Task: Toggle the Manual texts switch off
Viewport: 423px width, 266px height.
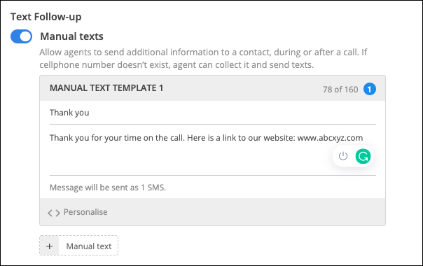Action: (x=21, y=36)
